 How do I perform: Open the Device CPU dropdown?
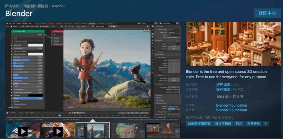(x=174, y=35)
